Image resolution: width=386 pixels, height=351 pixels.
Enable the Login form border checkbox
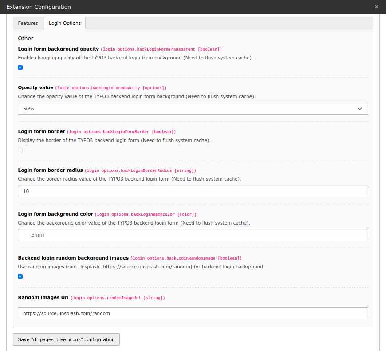coord(20,150)
